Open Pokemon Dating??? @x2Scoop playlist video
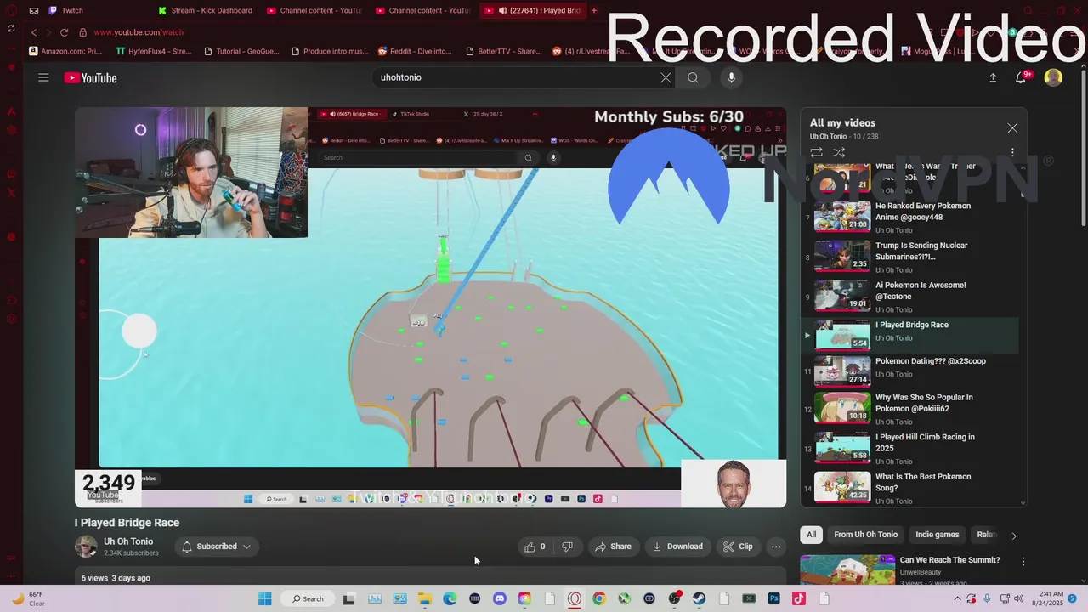This screenshot has width=1088, height=612. [909, 371]
